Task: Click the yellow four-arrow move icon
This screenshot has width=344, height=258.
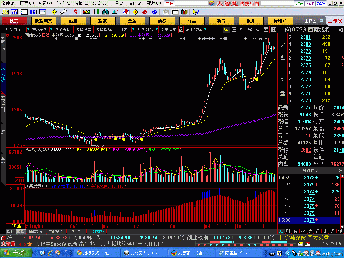Action: point(54,12)
